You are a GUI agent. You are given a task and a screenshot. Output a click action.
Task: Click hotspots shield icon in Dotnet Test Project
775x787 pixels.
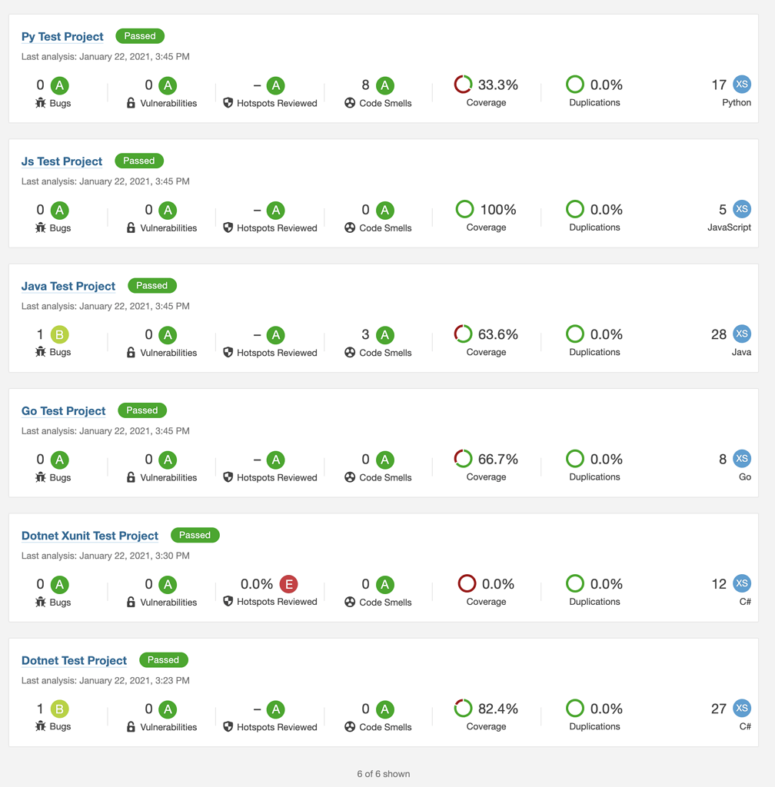pos(228,727)
